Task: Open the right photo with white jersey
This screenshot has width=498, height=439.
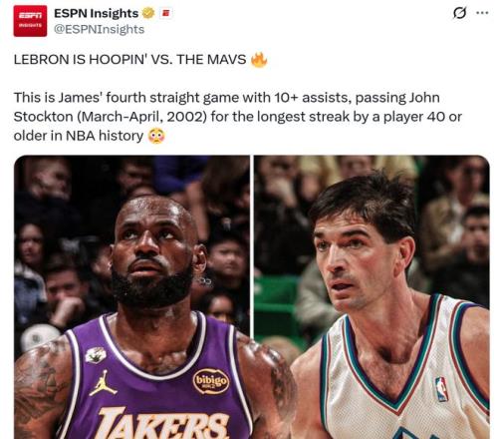Action: tap(372, 296)
